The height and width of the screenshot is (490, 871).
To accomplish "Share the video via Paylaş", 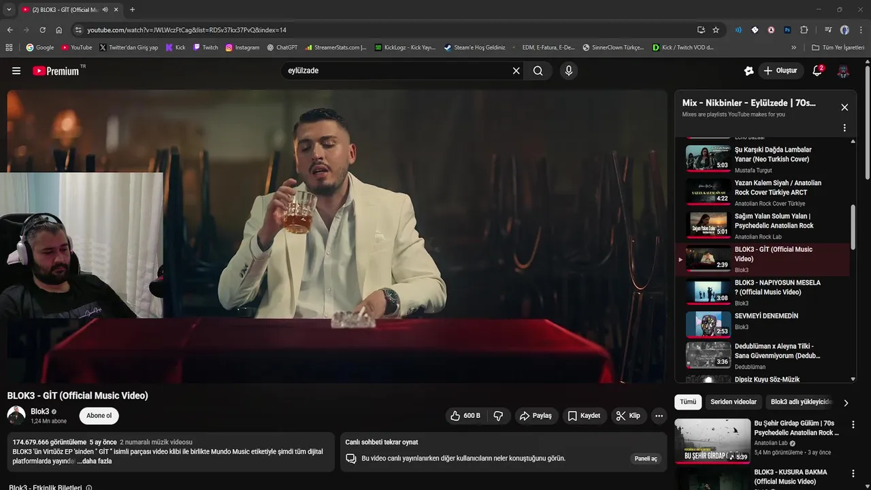I will coord(536,416).
